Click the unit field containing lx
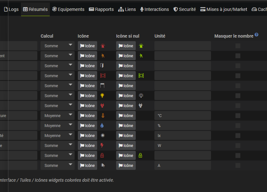The width and height of the screenshot is (267, 192). (x=182, y=136)
